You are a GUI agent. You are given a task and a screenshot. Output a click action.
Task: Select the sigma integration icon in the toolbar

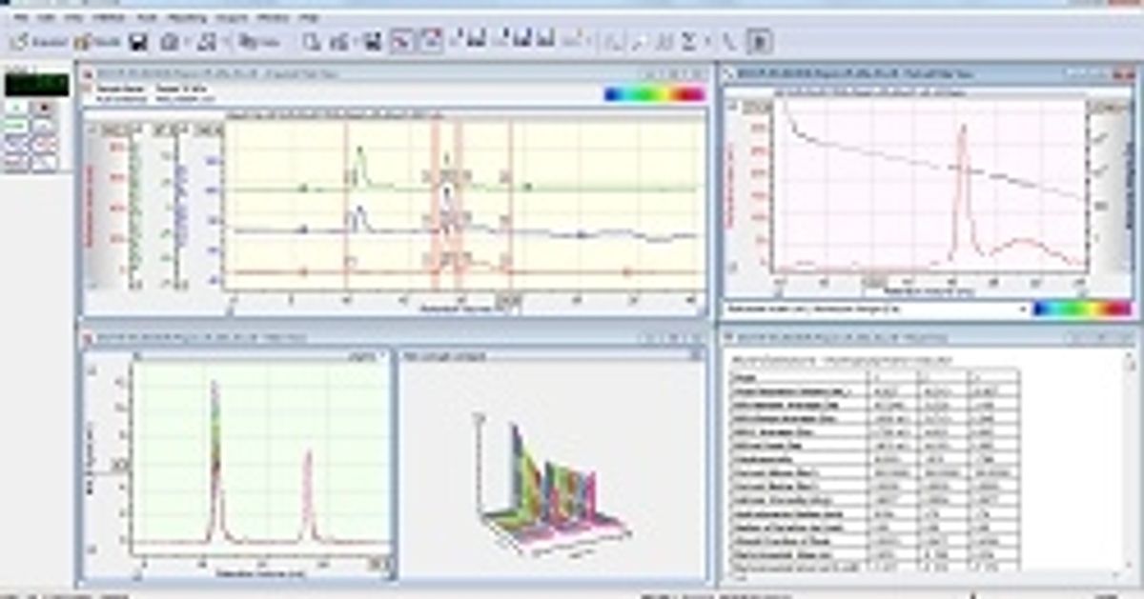coord(688,39)
